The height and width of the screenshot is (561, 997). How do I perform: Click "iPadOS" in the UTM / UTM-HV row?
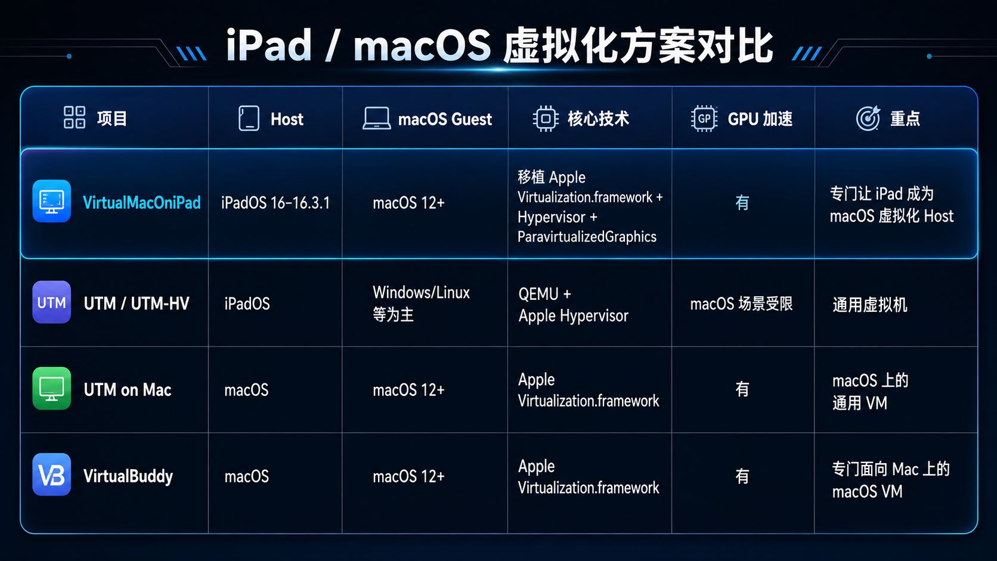(247, 304)
